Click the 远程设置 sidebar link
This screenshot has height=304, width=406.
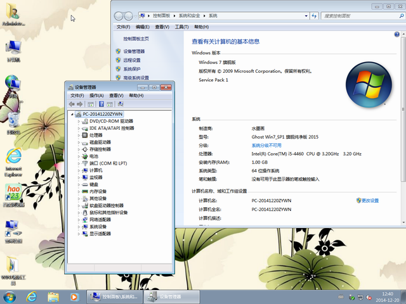coord(132,60)
